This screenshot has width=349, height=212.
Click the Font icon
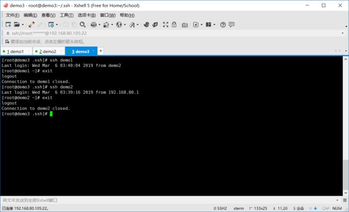pyautogui.click(x=132, y=25)
